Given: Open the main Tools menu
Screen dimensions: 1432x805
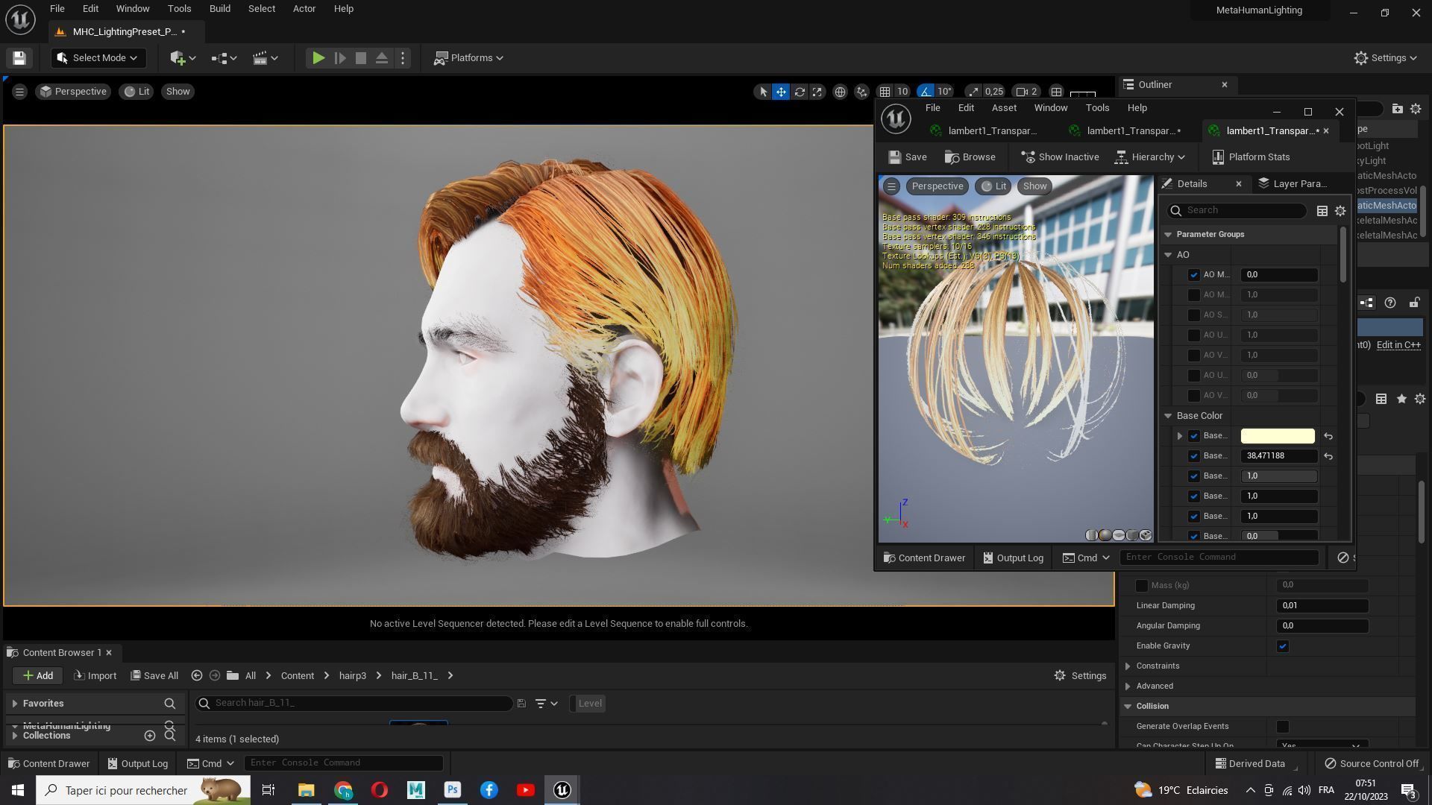Looking at the screenshot, I should pos(179,9).
